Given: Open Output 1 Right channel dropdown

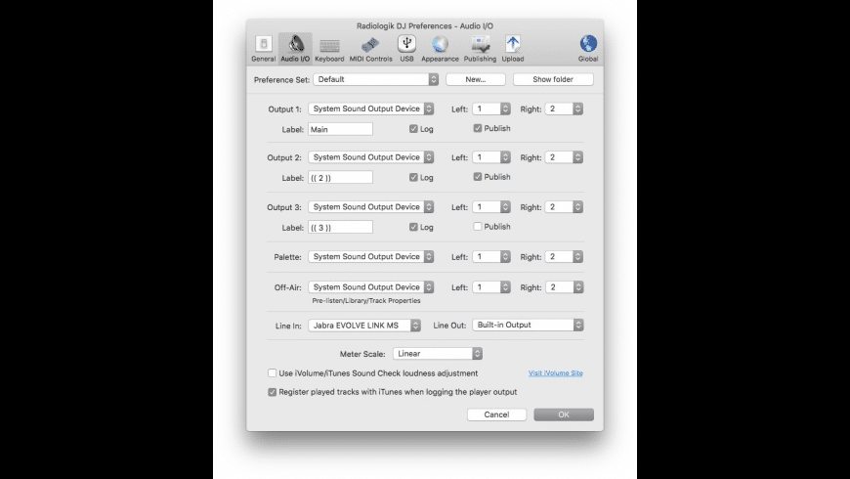Looking at the screenshot, I should [x=564, y=109].
